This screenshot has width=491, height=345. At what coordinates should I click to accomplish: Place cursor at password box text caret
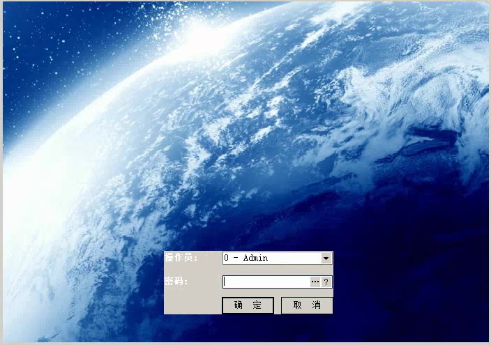pos(225,282)
